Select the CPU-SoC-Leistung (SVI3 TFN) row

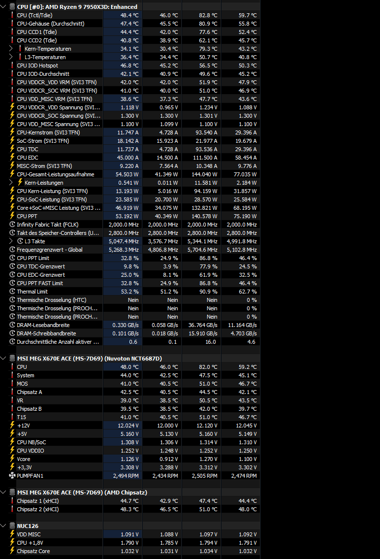134,199
